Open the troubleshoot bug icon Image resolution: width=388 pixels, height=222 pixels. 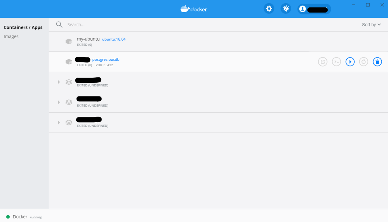coord(286,9)
